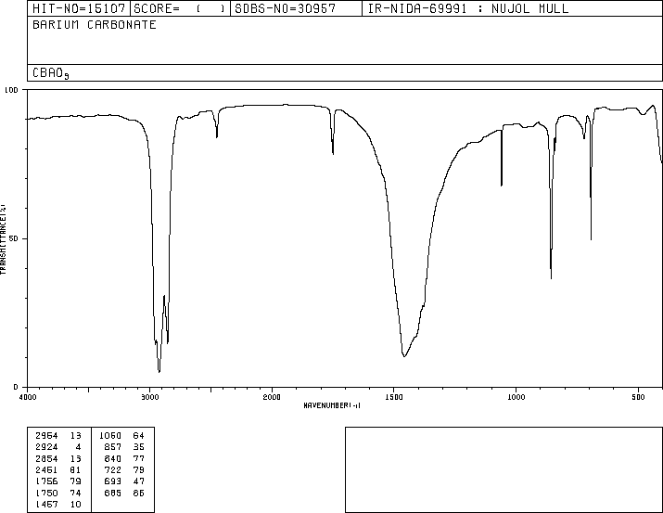
Task: Click peak table entry 1750
Action: tap(46, 493)
